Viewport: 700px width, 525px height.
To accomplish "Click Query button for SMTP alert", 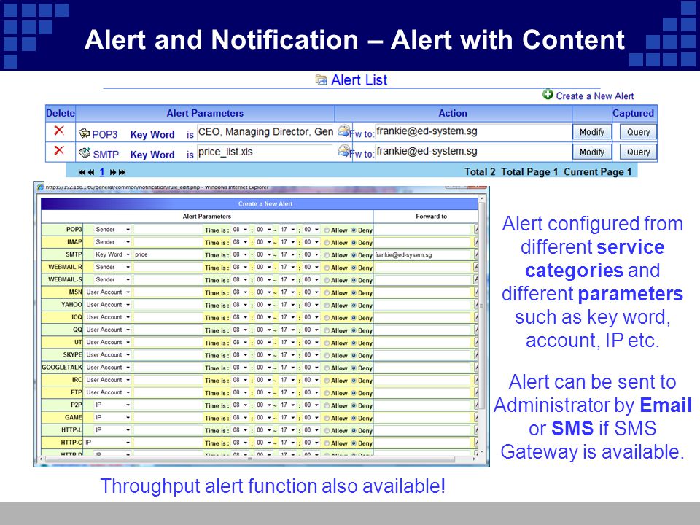I will 639,152.
